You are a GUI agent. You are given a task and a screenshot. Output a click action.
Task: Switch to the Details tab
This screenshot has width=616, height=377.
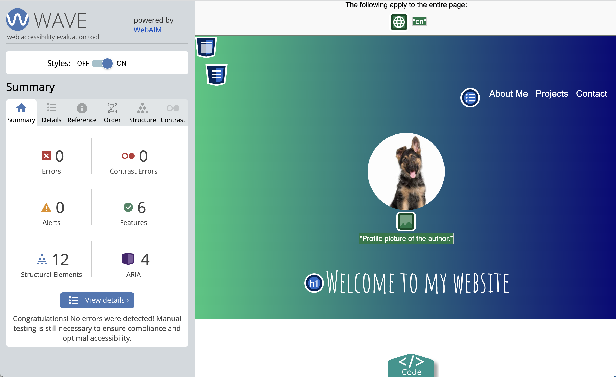[51, 112]
